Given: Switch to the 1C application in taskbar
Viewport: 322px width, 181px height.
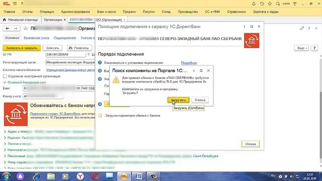Looking at the screenshot, I should [x=124, y=176].
